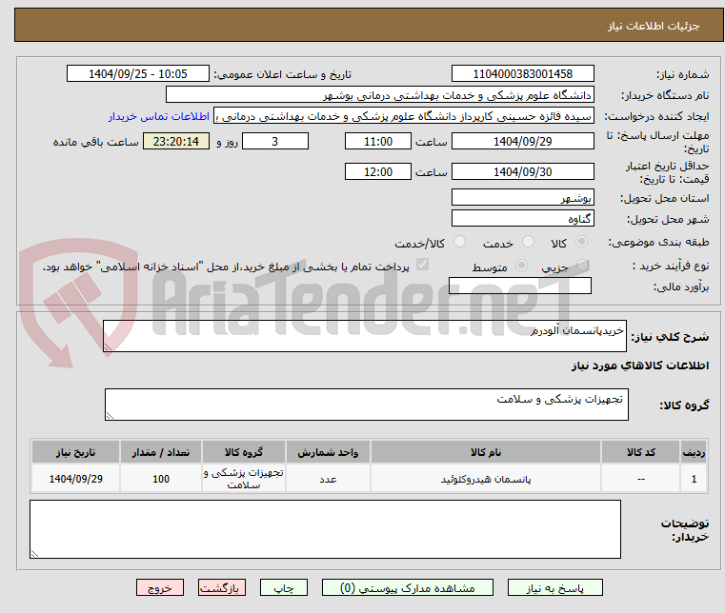The image size is (725, 613).
Task: Click the price validity date 1404/09/30 field
Action: (522, 172)
